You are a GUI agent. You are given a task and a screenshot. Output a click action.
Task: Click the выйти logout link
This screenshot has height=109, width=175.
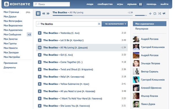(x=164, y=4)
